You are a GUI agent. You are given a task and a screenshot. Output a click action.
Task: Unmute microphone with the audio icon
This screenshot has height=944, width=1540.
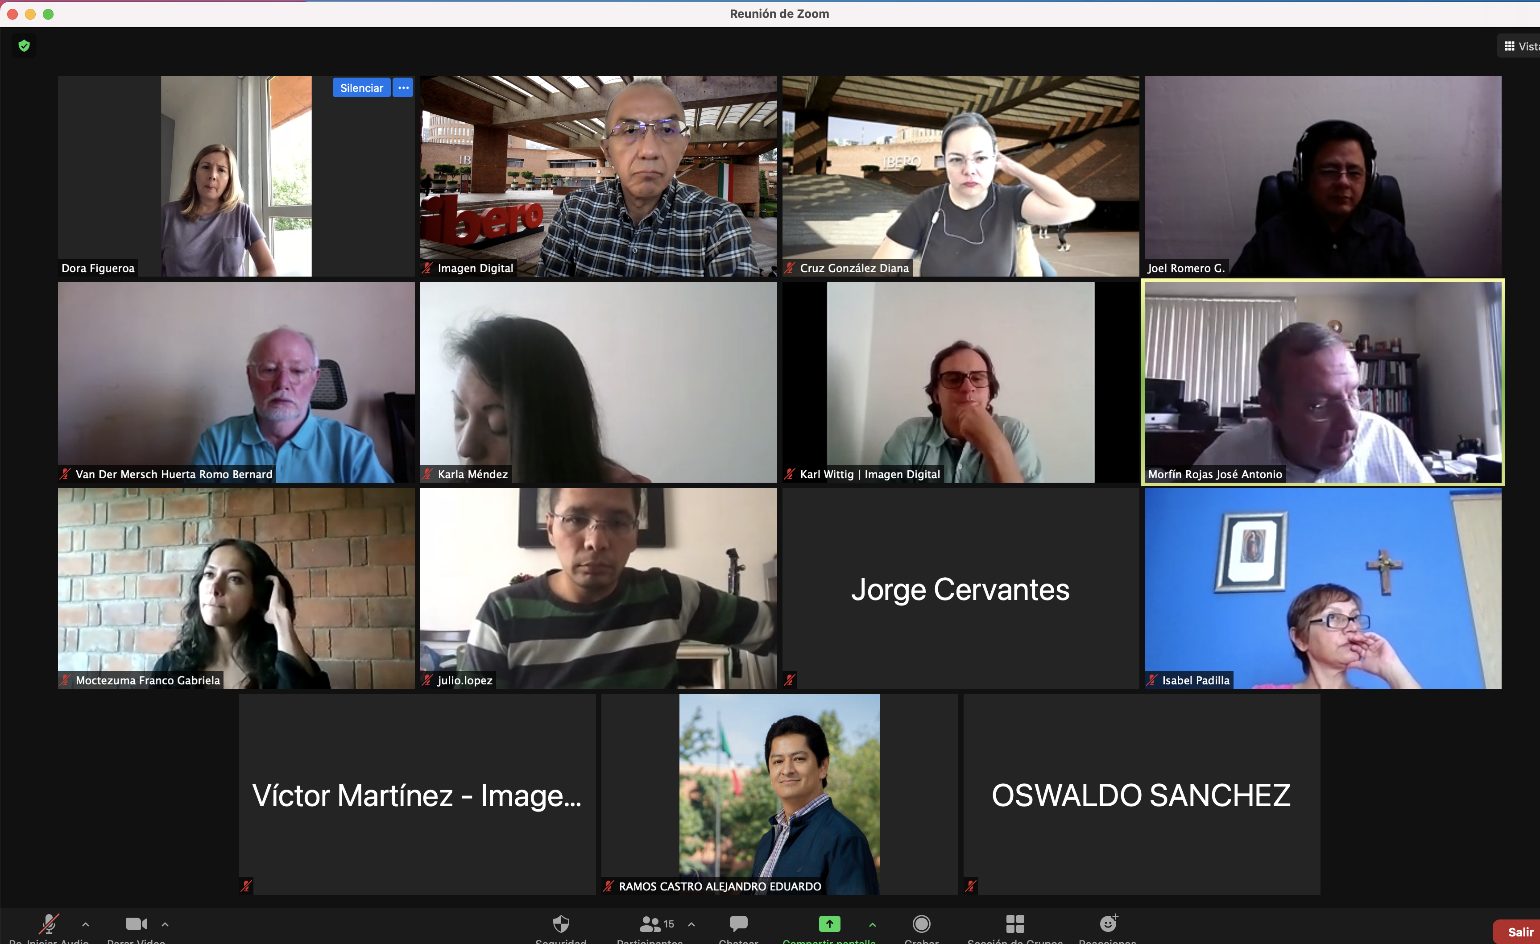(x=49, y=924)
